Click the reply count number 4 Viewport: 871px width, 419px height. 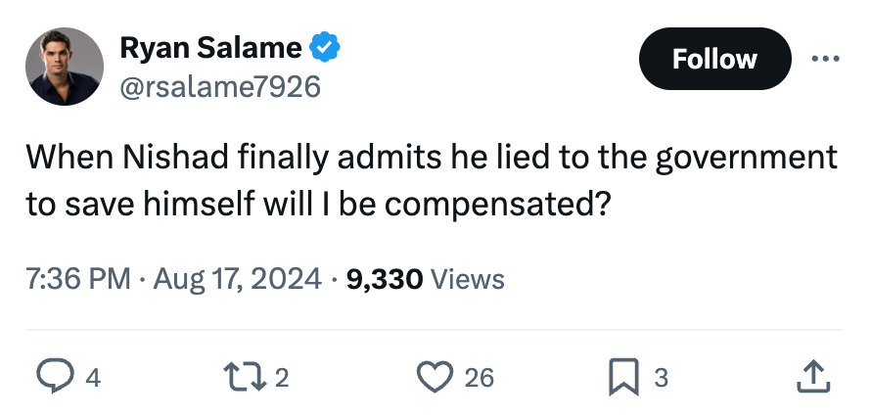(93, 378)
